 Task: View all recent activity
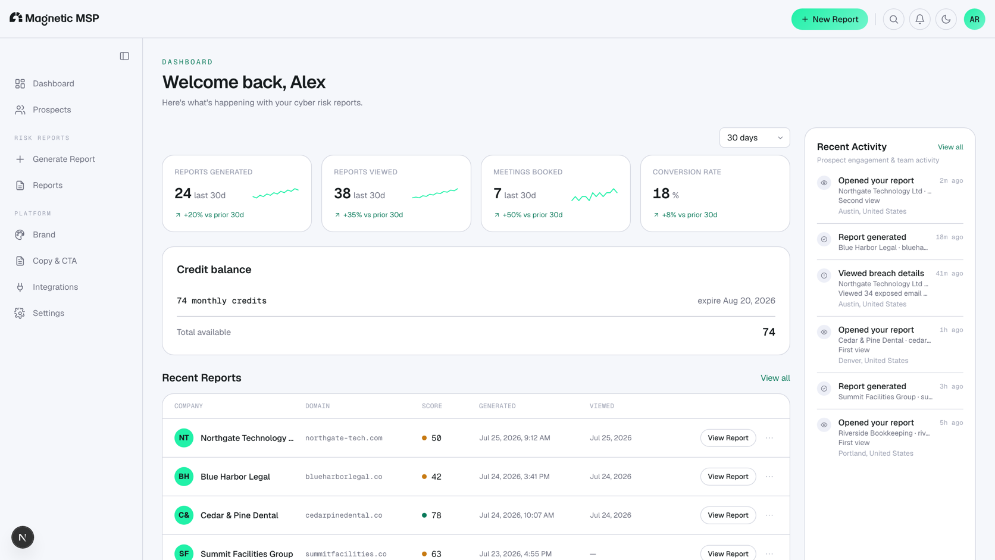click(x=950, y=147)
